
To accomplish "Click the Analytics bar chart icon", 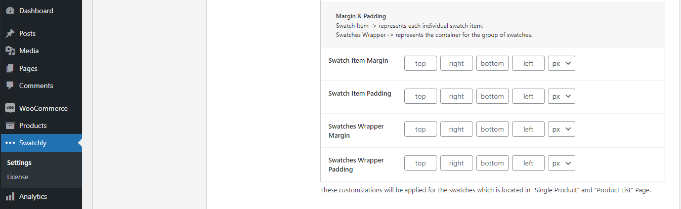I will click(10, 196).
